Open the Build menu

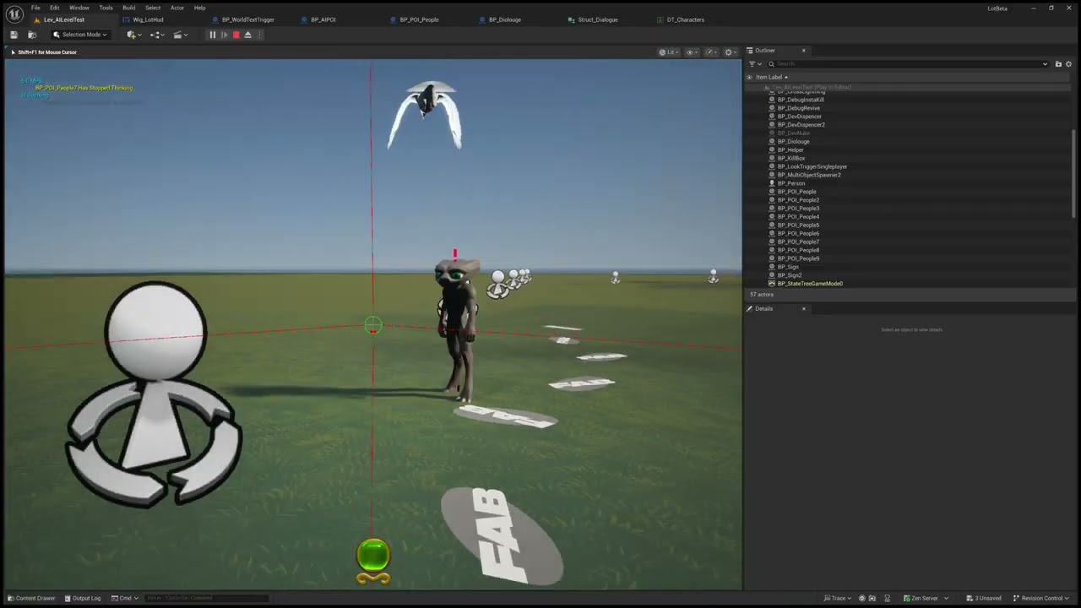(x=128, y=8)
